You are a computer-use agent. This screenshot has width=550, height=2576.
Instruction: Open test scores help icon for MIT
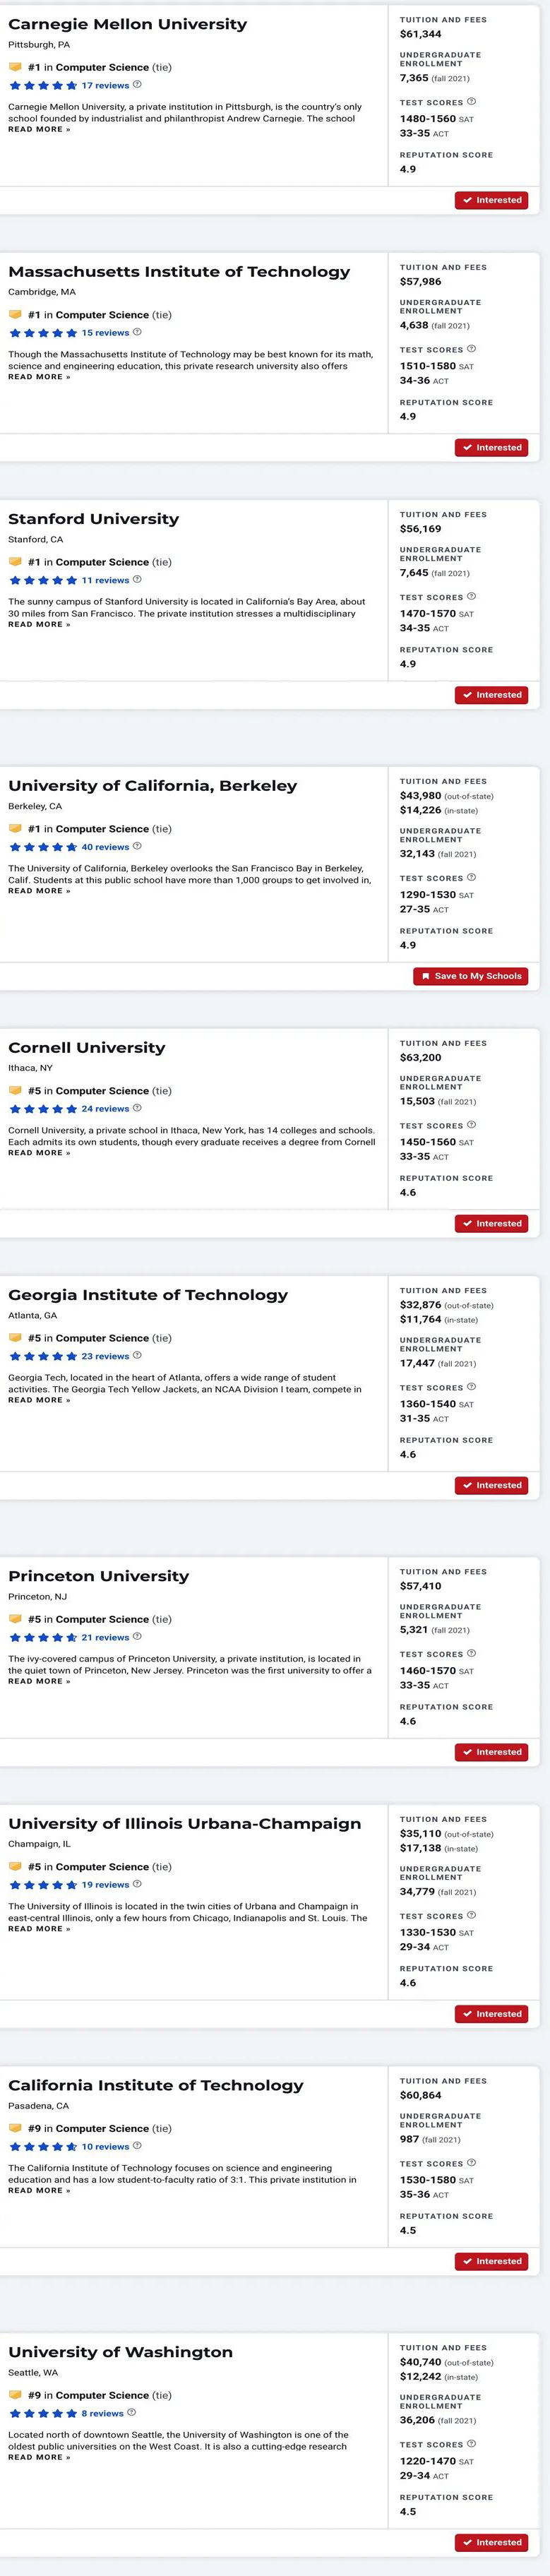471,349
